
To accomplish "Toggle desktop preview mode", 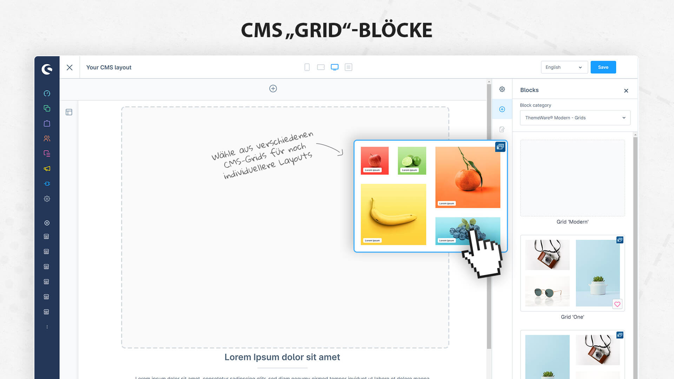I will coord(335,67).
